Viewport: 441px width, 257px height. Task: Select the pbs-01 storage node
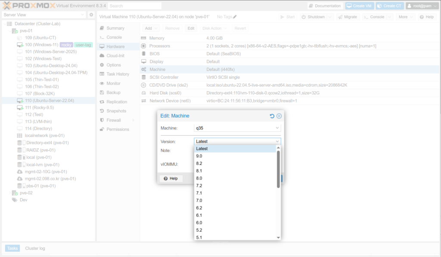click(40, 186)
